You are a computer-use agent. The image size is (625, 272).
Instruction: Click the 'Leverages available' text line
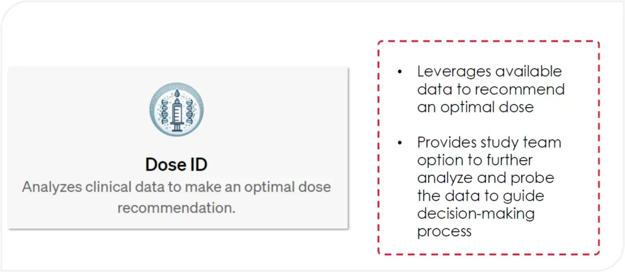click(490, 72)
